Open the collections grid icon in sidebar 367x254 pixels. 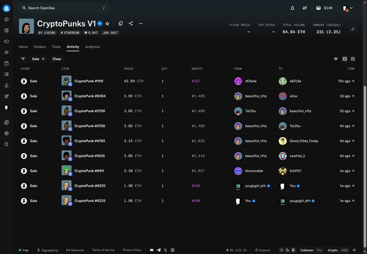click(x=6, y=30)
